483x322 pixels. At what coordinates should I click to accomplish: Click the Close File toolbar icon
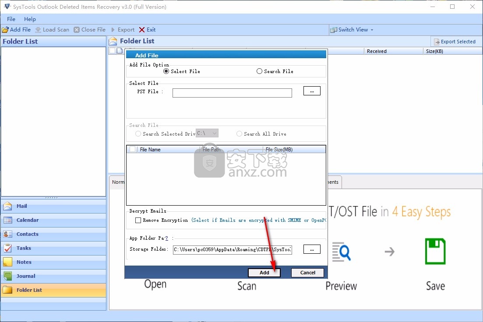pos(76,30)
